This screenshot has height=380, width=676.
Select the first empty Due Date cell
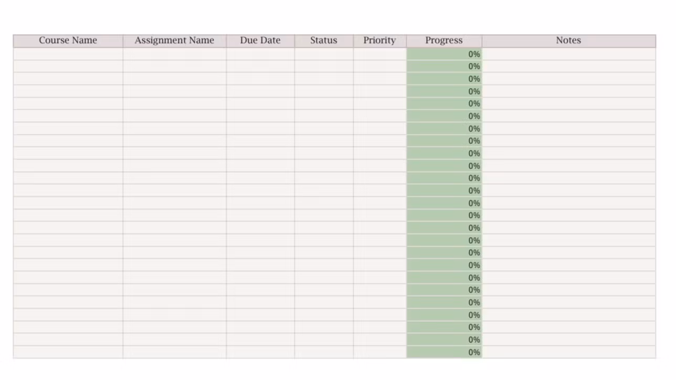[260, 54]
